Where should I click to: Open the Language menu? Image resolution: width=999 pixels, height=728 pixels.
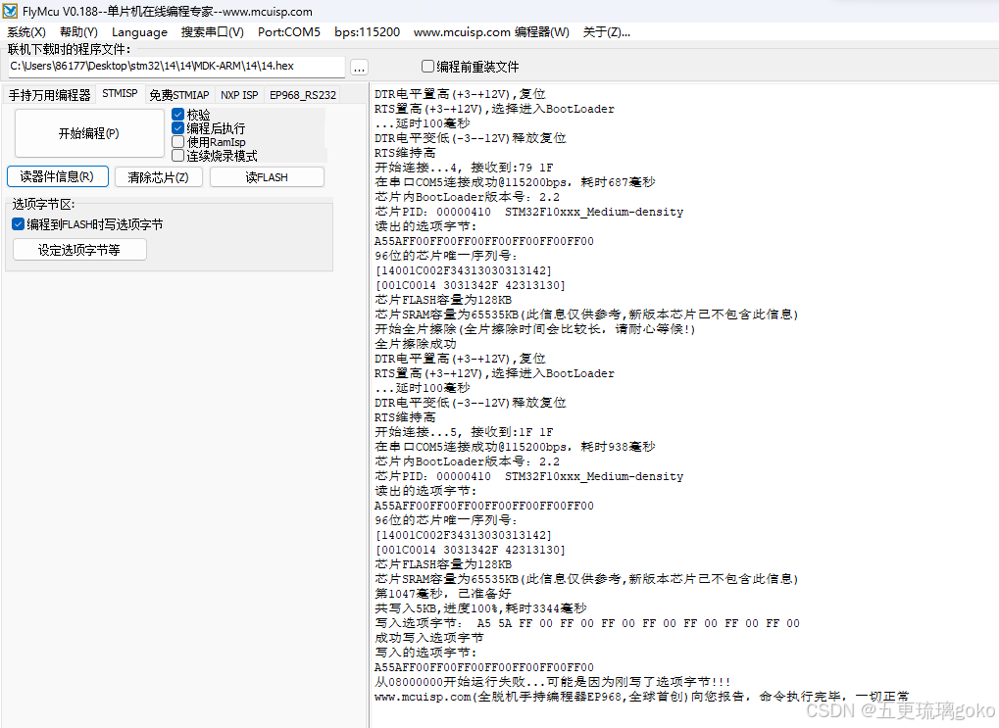coord(139,32)
